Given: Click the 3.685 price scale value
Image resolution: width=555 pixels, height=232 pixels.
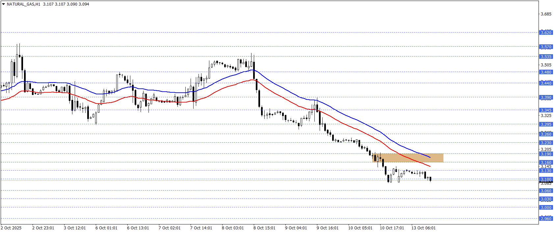Looking at the screenshot, I should click(x=546, y=14).
